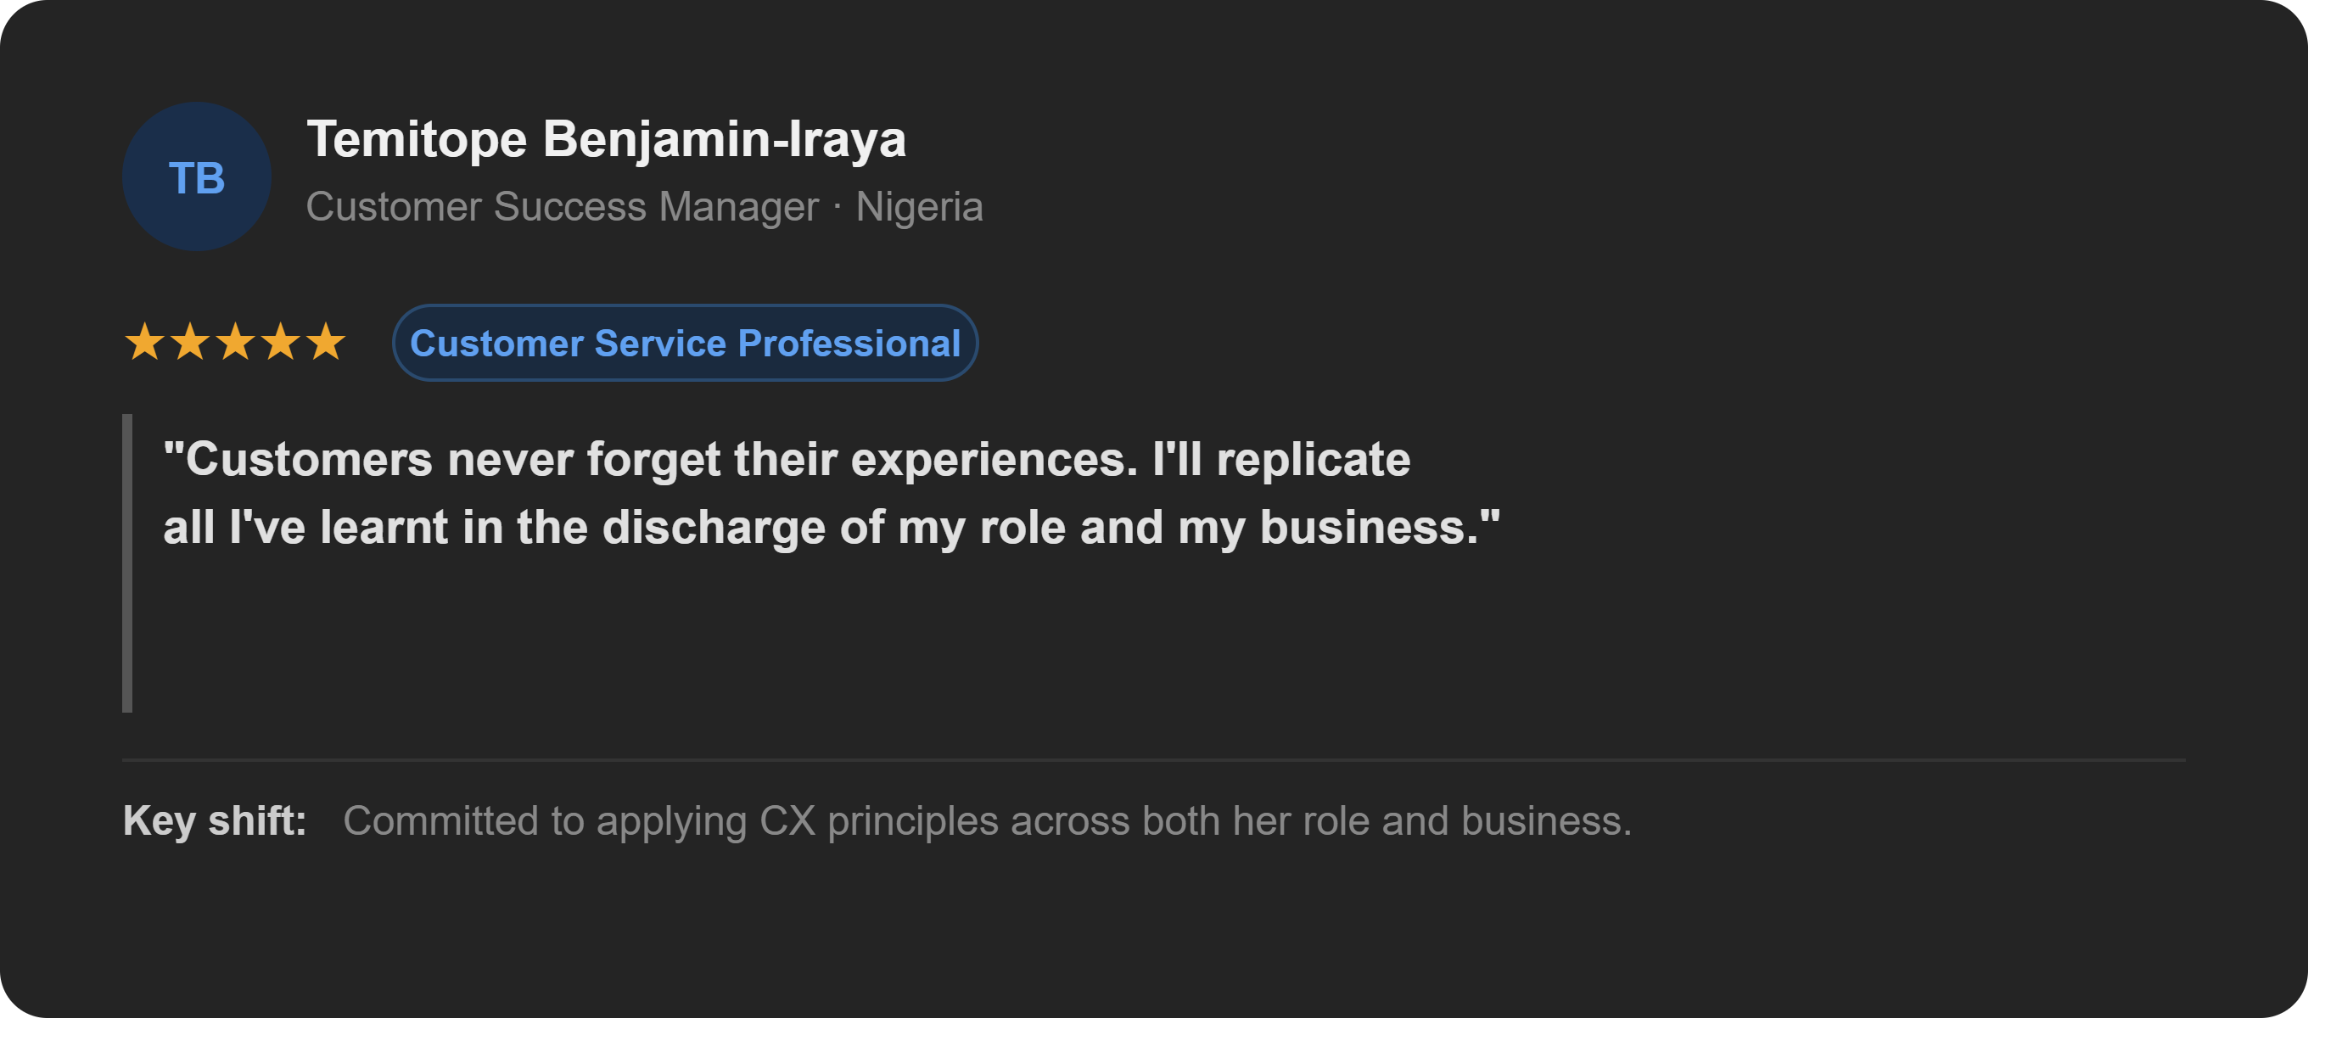Click the fourth rating star
The width and height of the screenshot is (2342, 1052).
coord(280,343)
